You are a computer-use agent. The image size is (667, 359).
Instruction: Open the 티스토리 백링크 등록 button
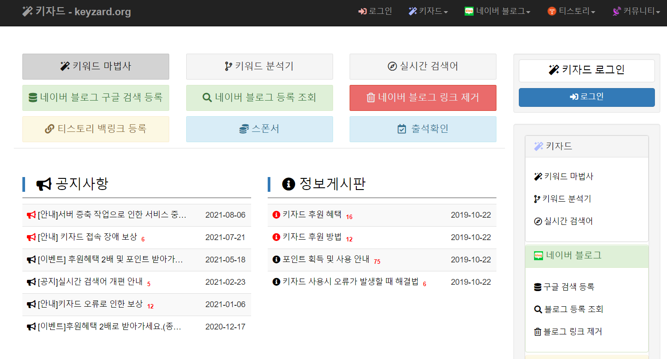tap(96, 129)
